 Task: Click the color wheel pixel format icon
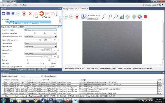pos(139,16)
